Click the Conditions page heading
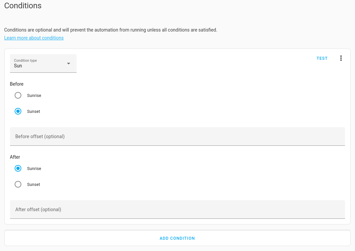The height and width of the screenshot is (251, 355). 23,6
